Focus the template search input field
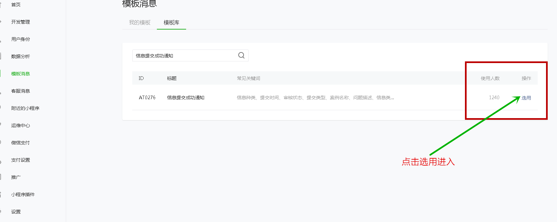This screenshot has width=557, height=222. (x=184, y=56)
